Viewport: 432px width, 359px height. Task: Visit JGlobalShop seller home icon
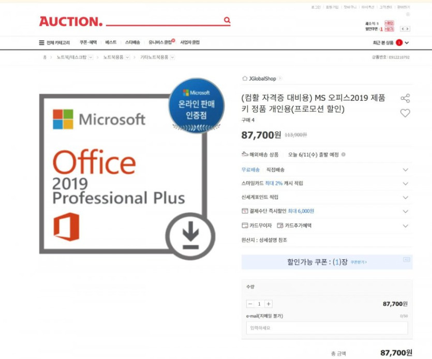[245, 79]
